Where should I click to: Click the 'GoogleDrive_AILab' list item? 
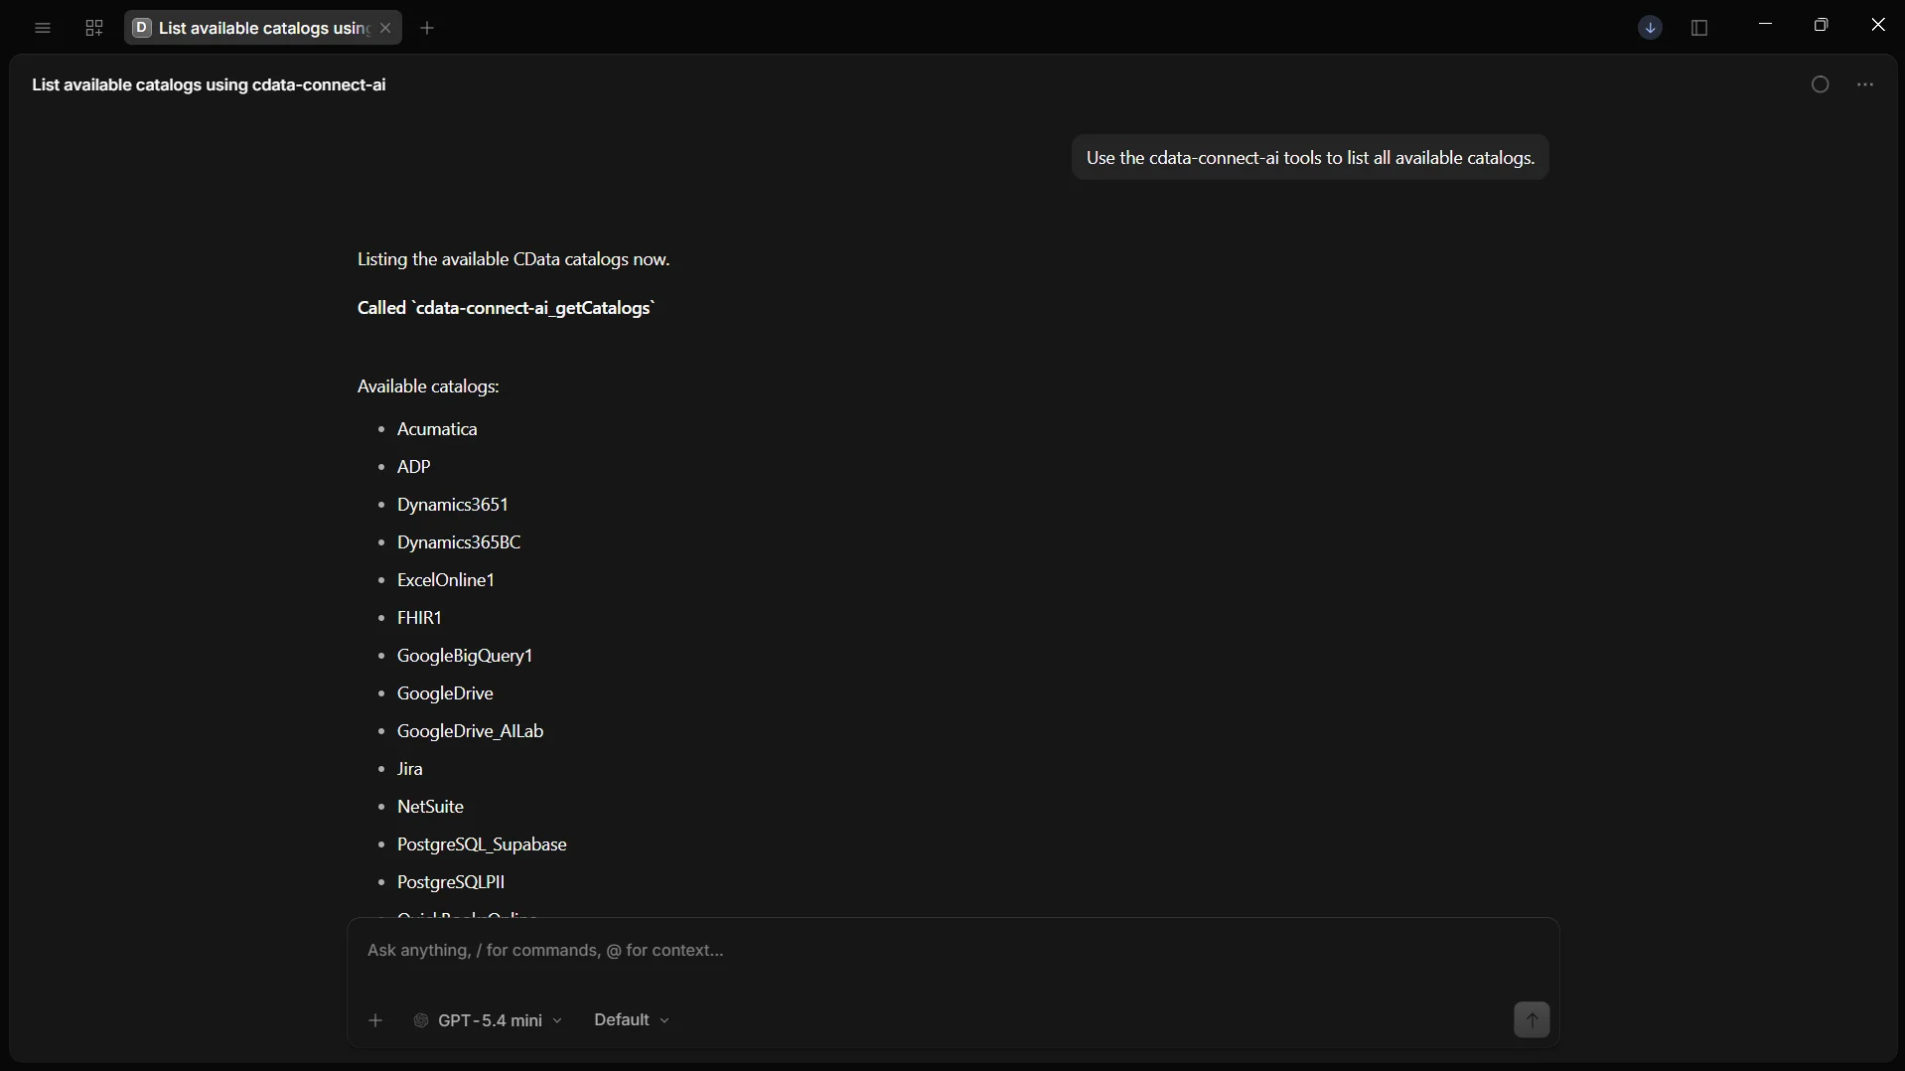click(471, 732)
